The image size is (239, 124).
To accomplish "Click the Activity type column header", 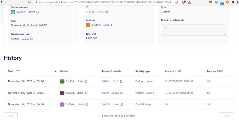I will [143, 71].
